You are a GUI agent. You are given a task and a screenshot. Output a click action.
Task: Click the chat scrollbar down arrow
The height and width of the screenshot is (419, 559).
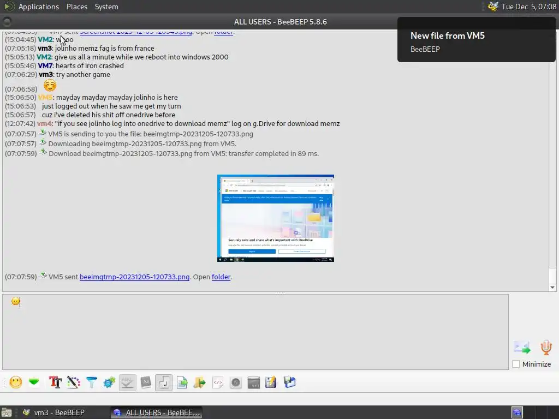tap(552, 288)
